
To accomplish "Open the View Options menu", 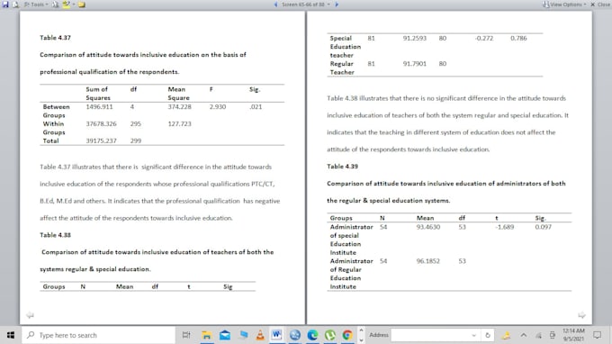I will click(564, 5).
